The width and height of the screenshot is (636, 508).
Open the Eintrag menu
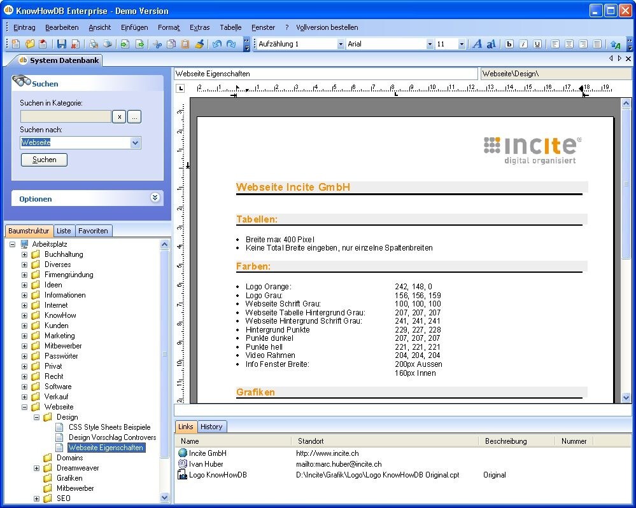tap(24, 27)
